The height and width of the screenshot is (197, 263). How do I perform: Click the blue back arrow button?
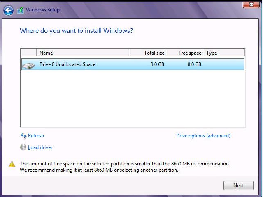pyautogui.click(x=8, y=11)
